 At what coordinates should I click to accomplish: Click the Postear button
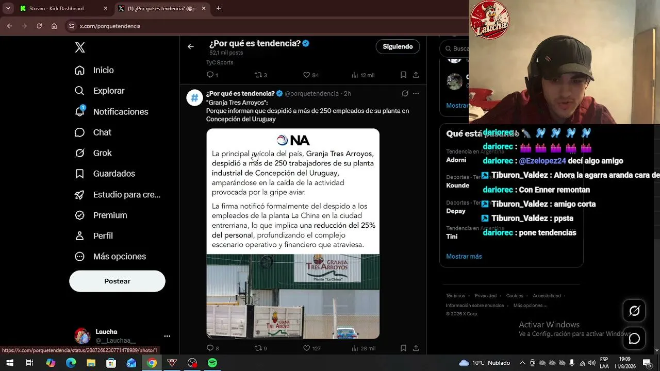coord(117,281)
